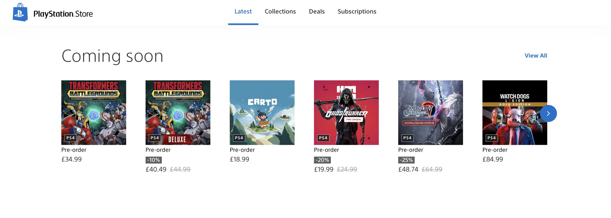Click the -20% discount badge
Image resolution: width=611 pixels, height=218 pixels.
pos(322,160)
